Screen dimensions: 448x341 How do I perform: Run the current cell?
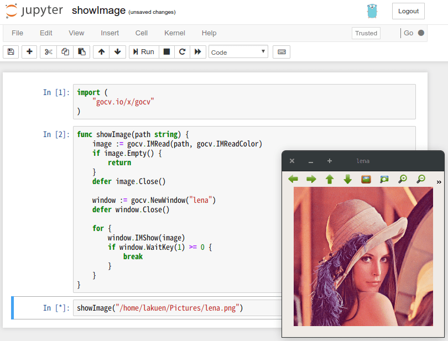tap(144, 52)
